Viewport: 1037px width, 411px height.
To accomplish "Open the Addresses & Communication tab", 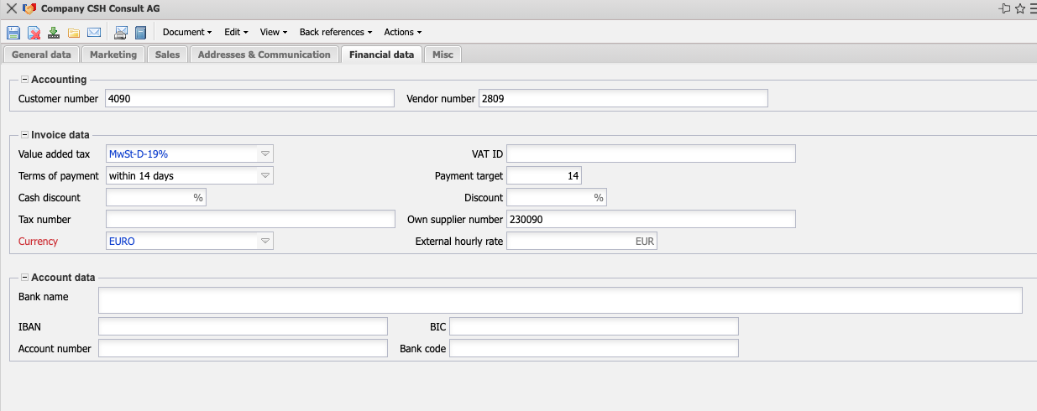I will pos(264,55).
